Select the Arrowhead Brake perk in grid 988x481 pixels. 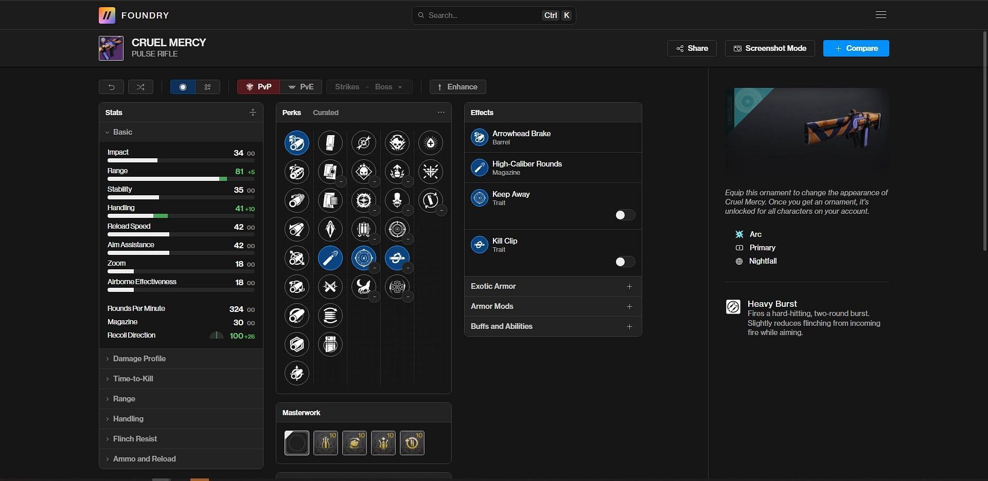tap(297, 143)
